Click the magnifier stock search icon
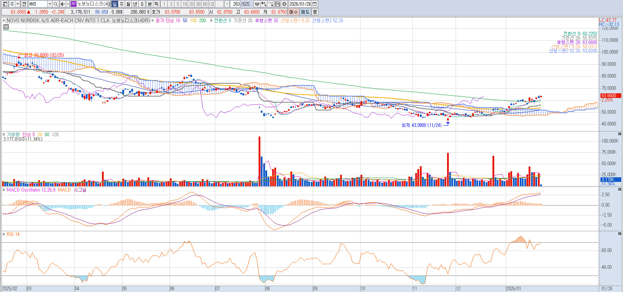The image size is (623, 292). 56,4
